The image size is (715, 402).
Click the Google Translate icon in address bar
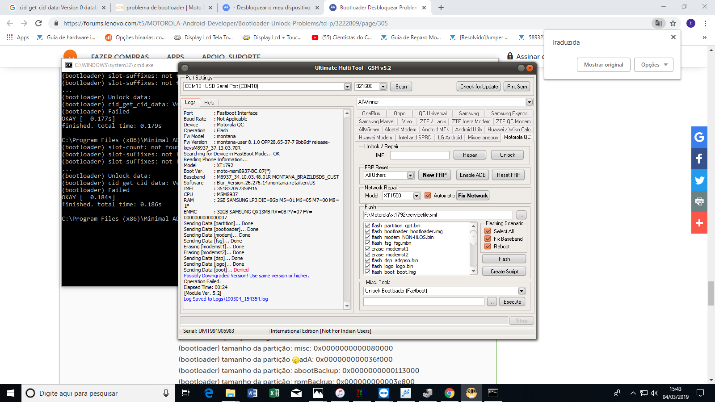(x=658, y=23)
